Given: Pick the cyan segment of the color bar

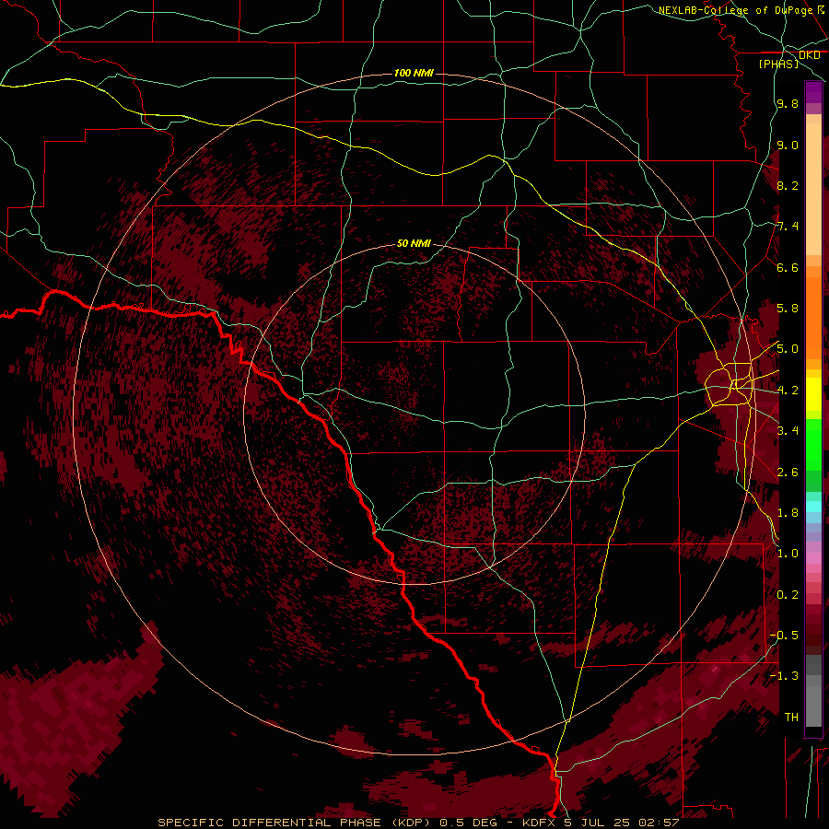Looking at the screenshot, I should click(x=813, y=507).
